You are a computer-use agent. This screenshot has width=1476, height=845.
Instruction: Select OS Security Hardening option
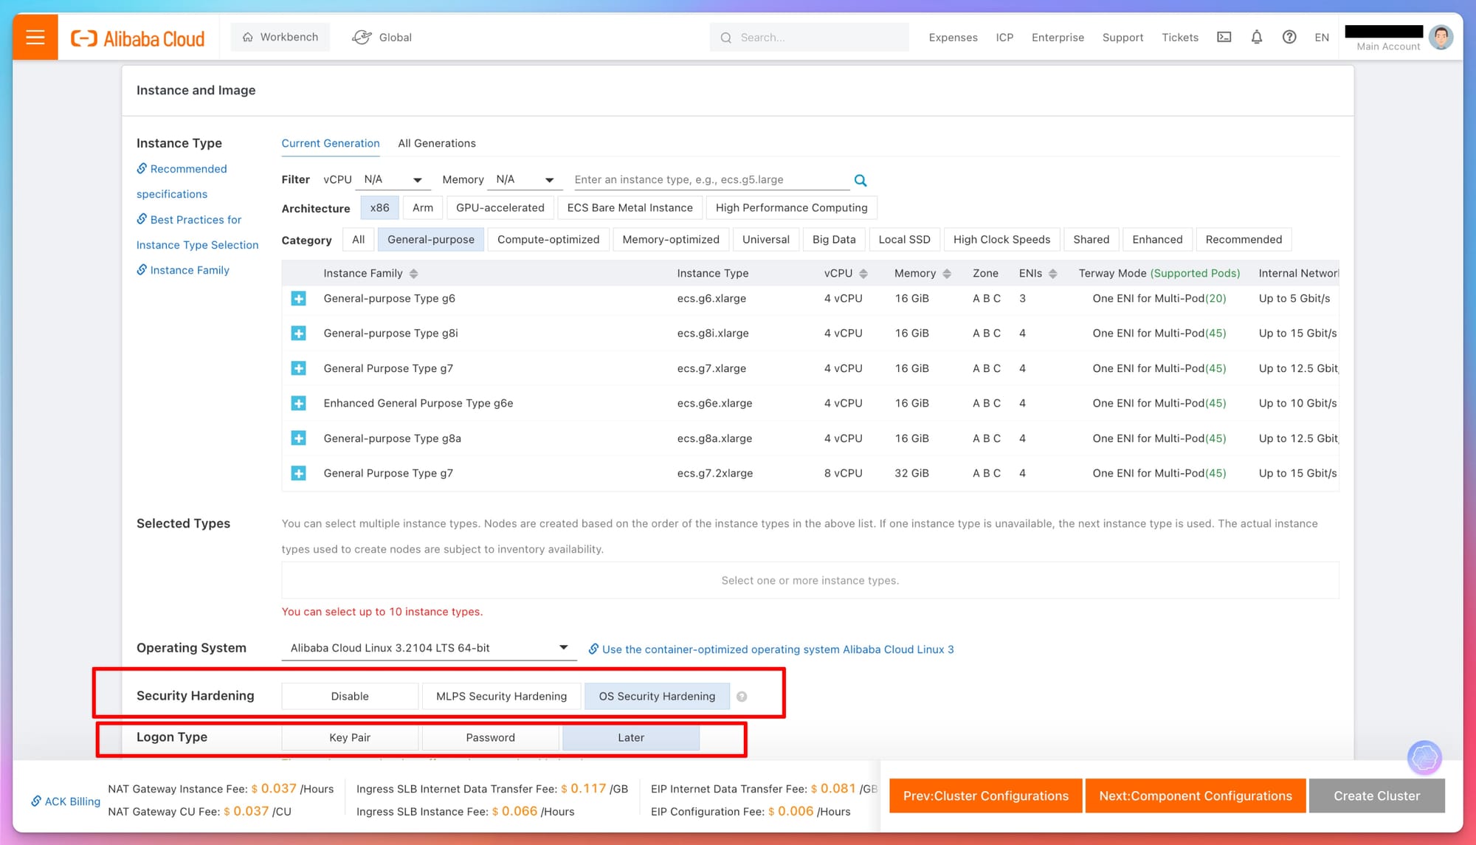pyautogui.click(x=656, y=696)
